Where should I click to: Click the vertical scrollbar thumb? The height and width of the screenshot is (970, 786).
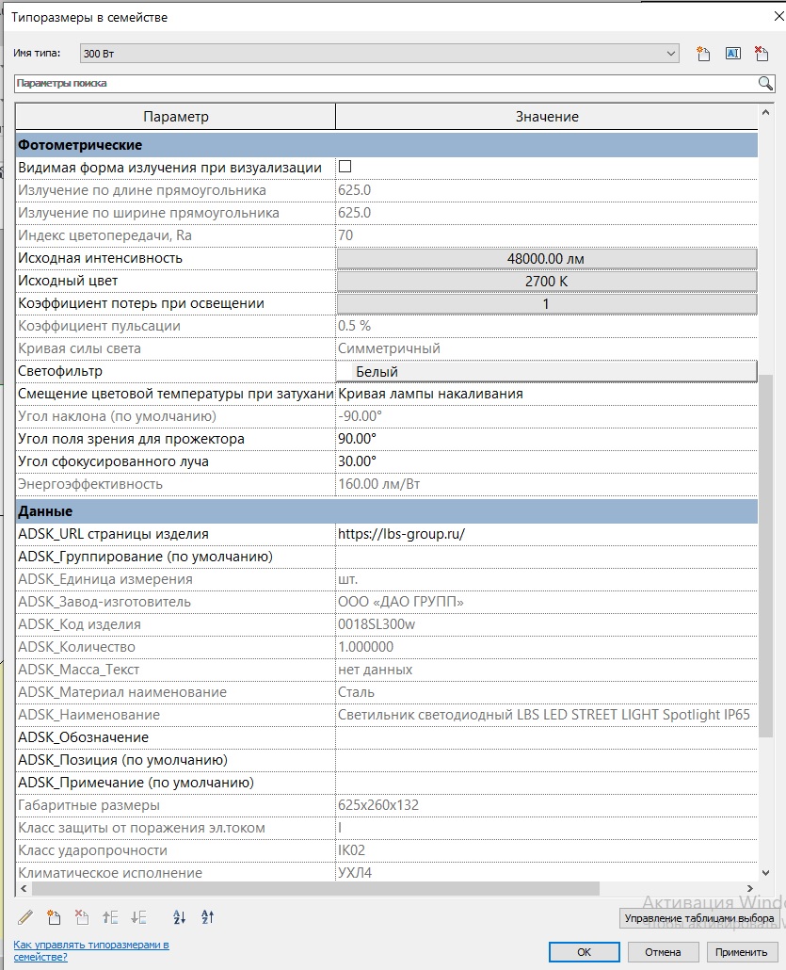click(765, 556)
